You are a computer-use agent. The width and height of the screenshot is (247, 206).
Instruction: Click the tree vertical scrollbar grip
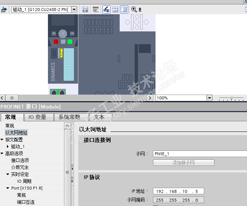click(x=67, y=172)
